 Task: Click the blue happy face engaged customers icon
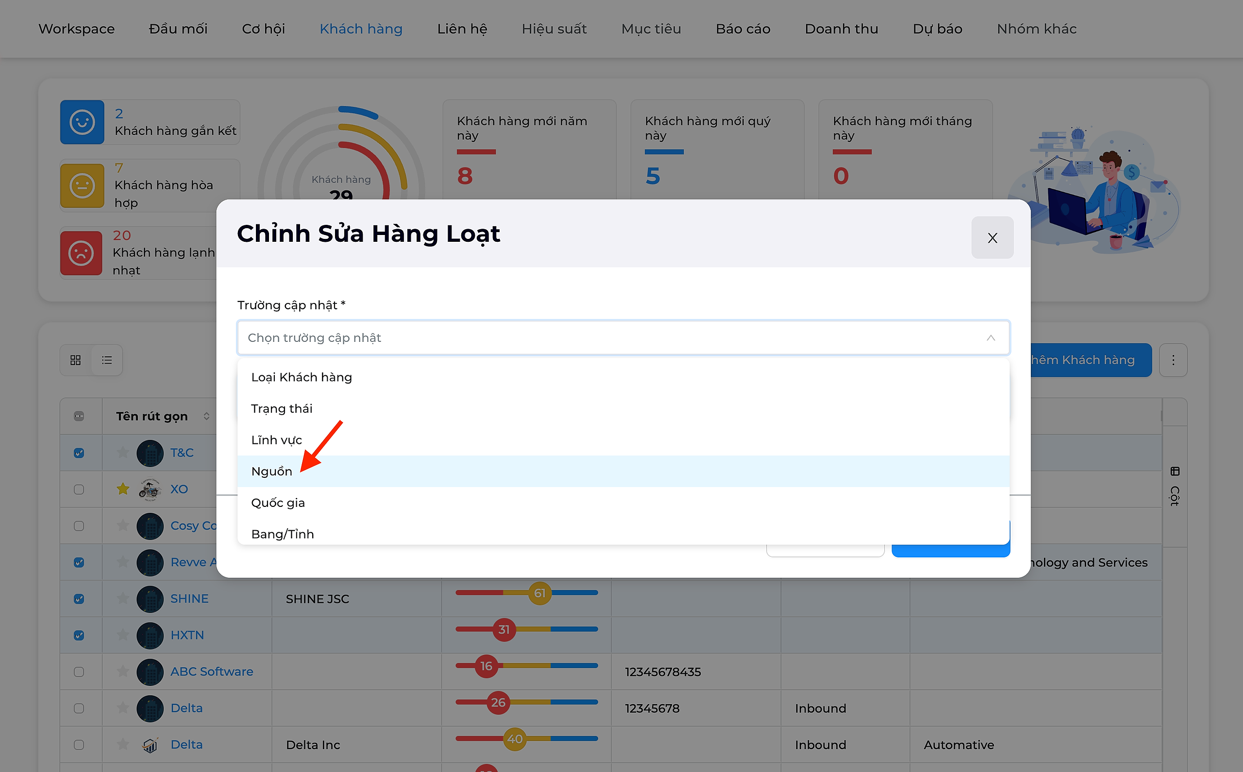coord(82,122)
